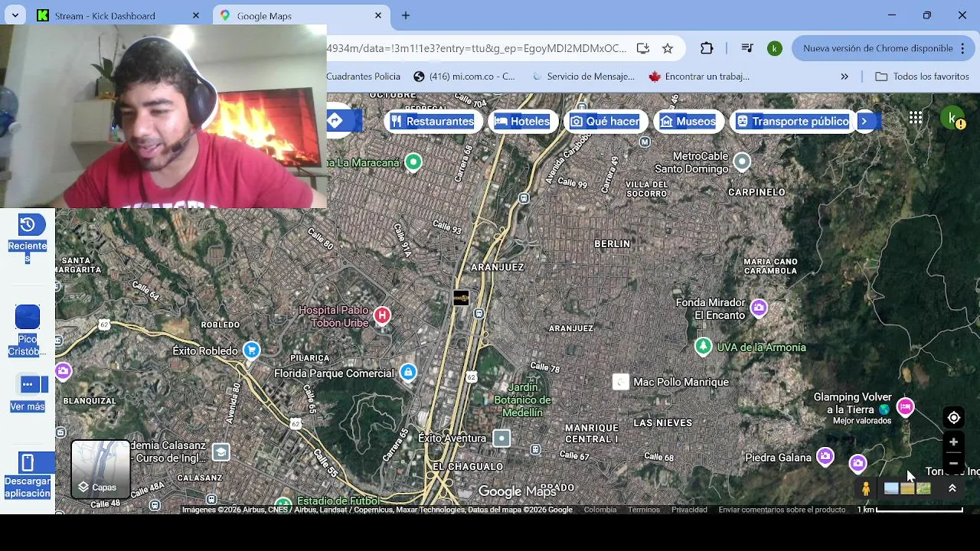Click Nueva versión de Chrome disponible
This screenshot has width=980, height=551.
[877, 48]
